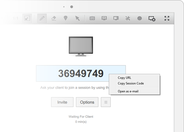Click the monitor display switch icon
This screenshot has width=184, height=132.
point(116,18)
